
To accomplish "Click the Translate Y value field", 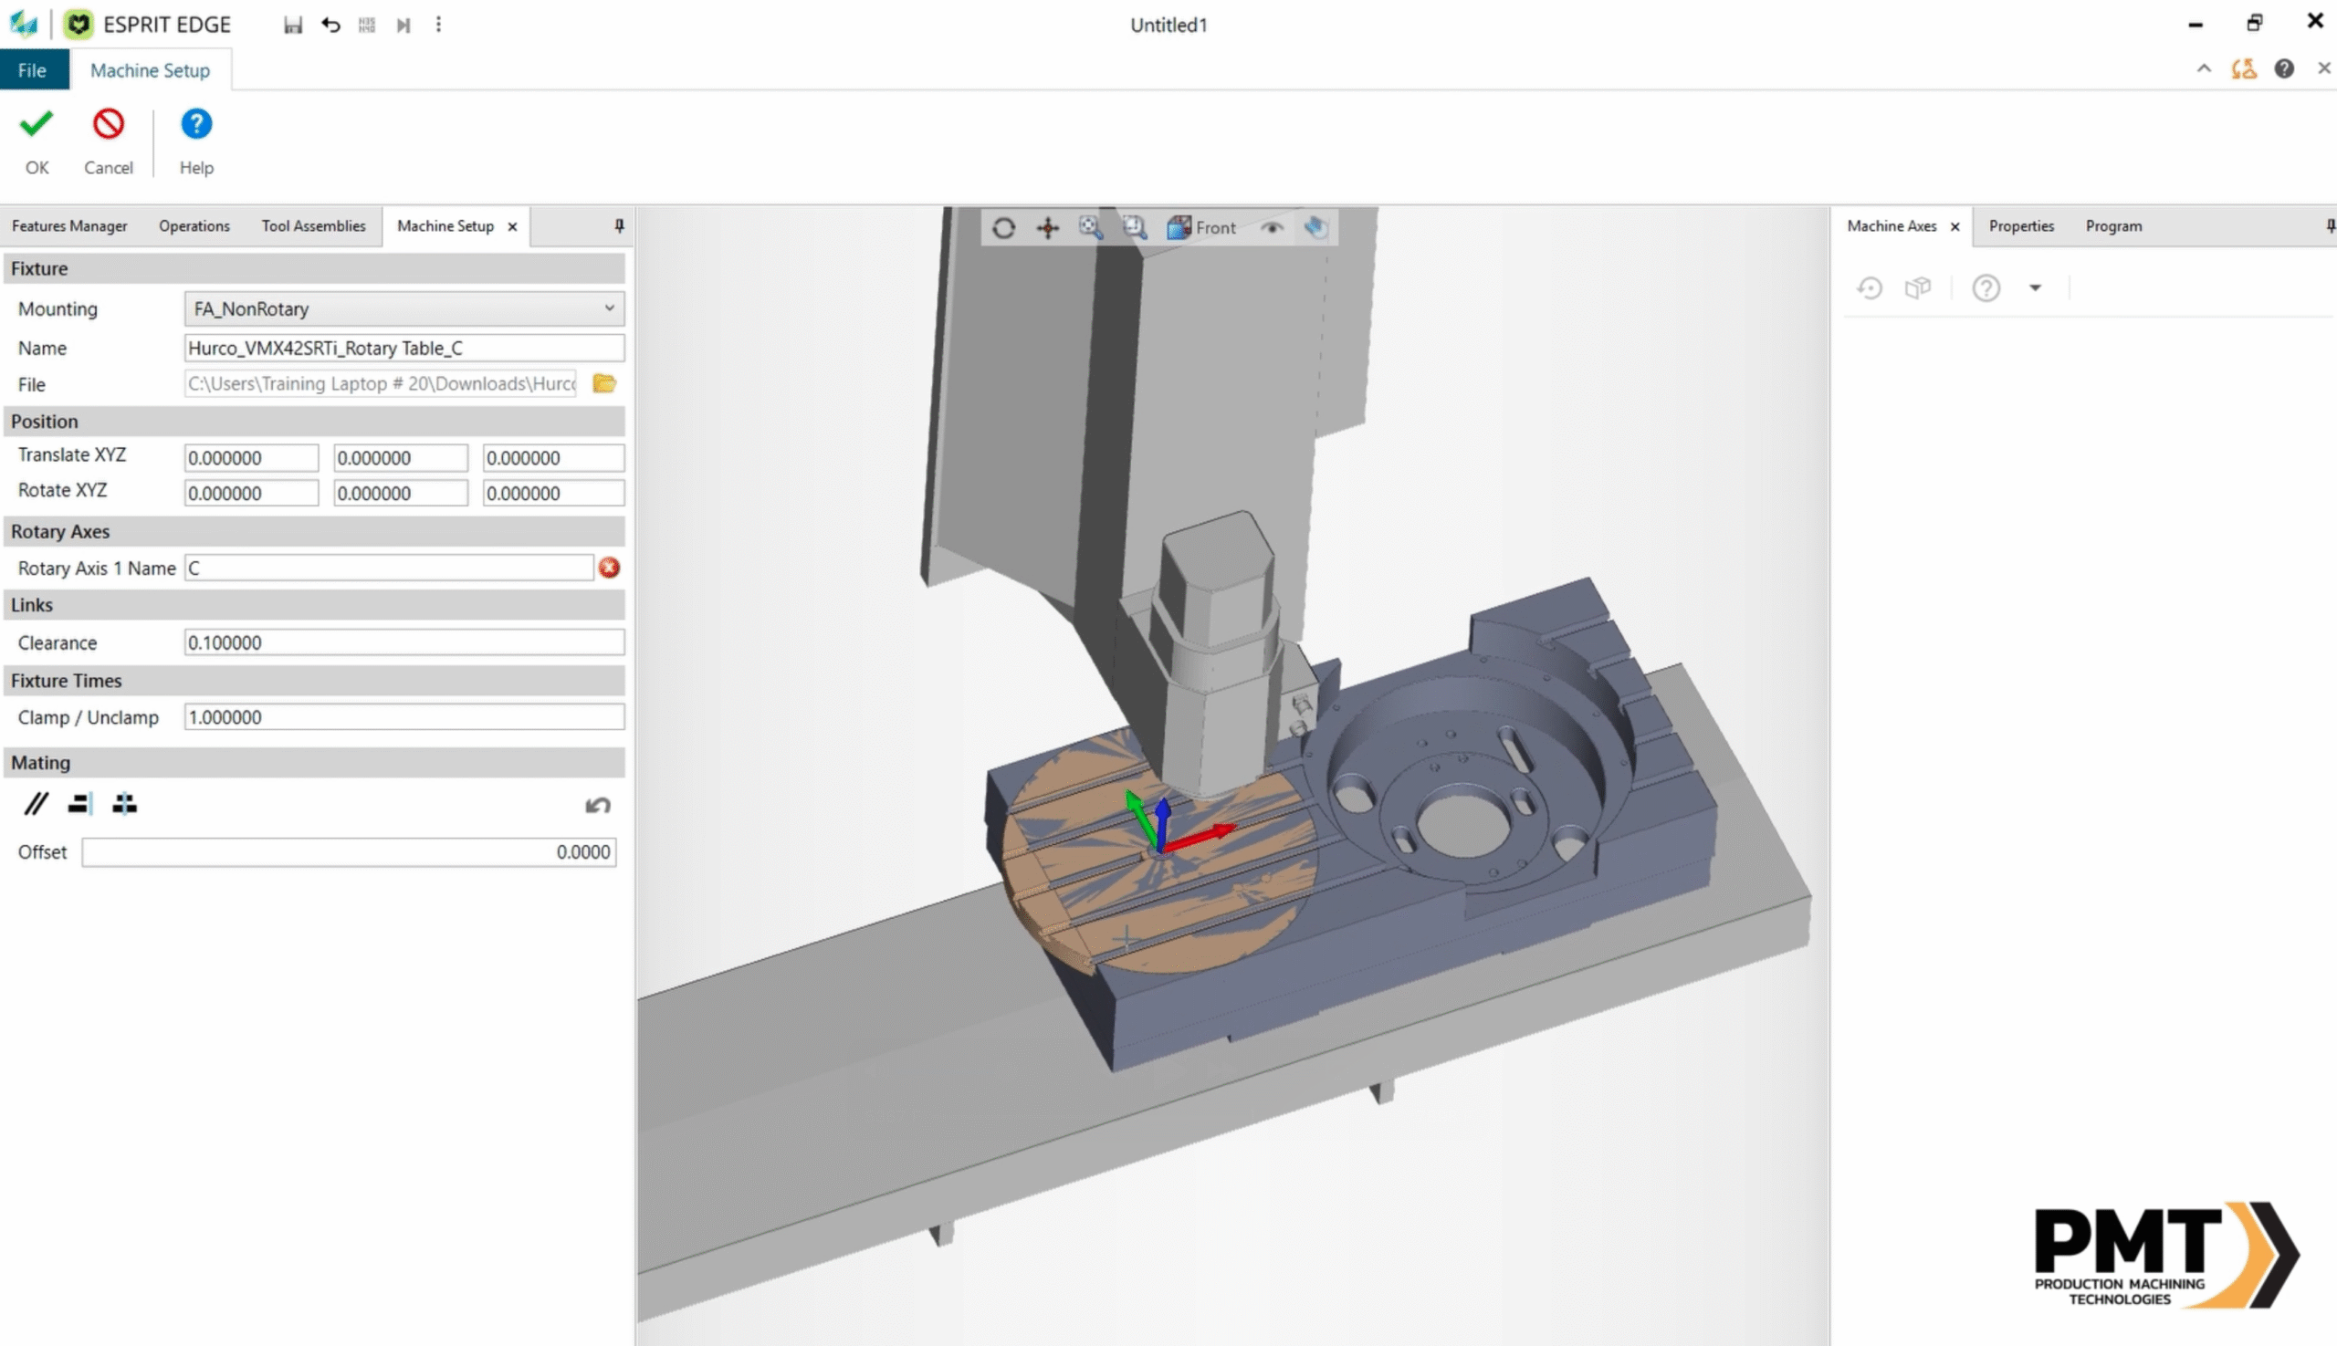I will (x=401, y=457).
